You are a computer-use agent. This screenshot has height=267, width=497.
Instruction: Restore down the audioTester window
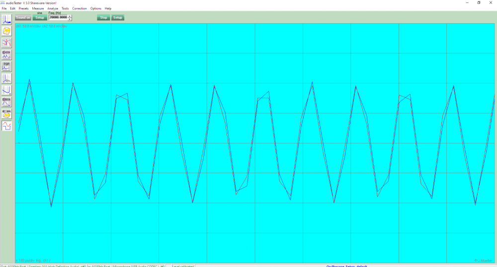pyautogui.click(x=479, y=3)
